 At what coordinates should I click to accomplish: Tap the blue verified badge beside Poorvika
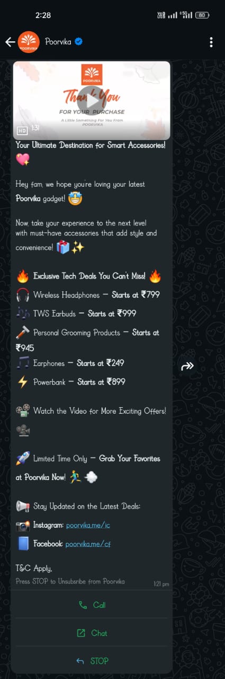tap(79, 42)
